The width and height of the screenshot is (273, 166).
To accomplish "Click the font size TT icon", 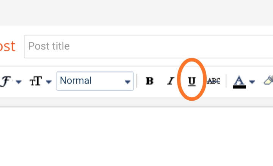I will pyautogui.click(x=36, y=81).
